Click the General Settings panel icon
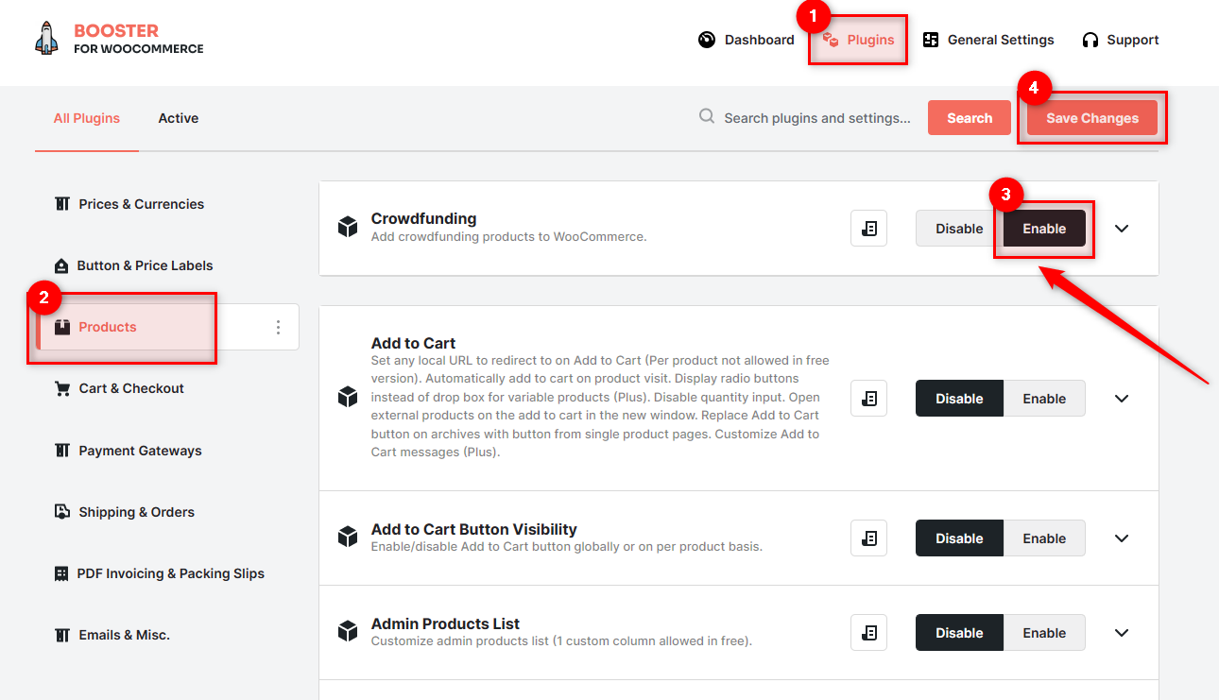The width and height of the screenshot is (1219, 700). point(931,40)
